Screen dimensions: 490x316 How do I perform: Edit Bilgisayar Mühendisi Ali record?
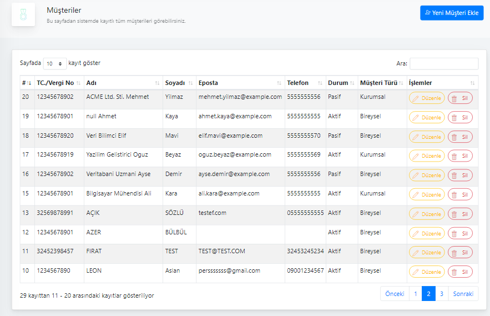coord(427,194)
